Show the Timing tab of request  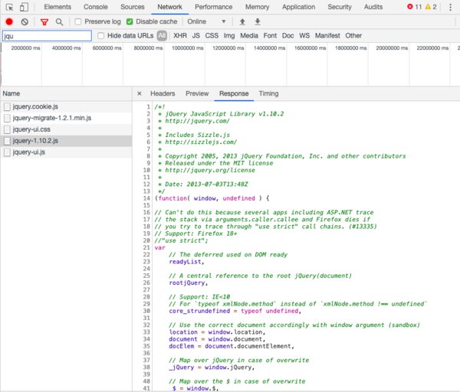coord(268,93)
